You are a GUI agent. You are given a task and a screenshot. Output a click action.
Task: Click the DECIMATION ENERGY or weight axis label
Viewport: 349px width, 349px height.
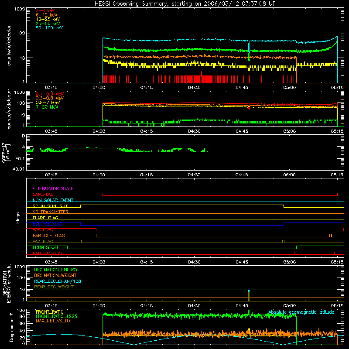point(7,283)
